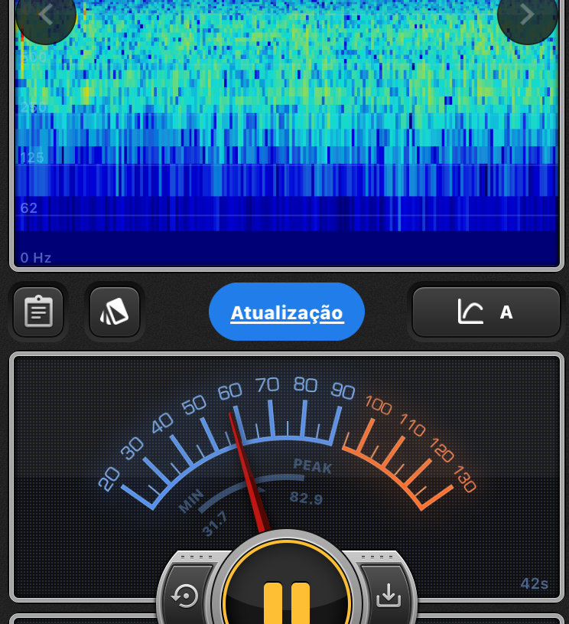Go to previous view with left arrow
The height and width of the screenshot is (624, 569).
(x=46, y=14)
